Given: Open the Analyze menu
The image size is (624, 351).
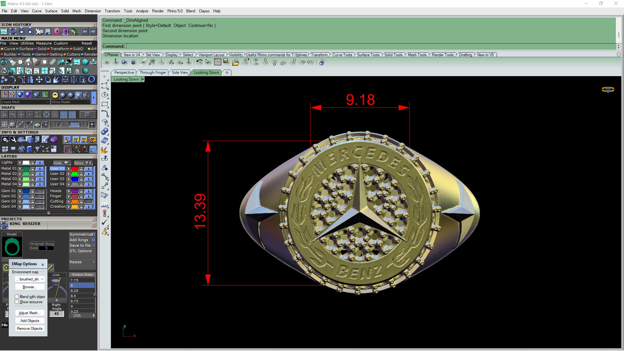Looking at the screenshot, I should [x=142, y=11].
